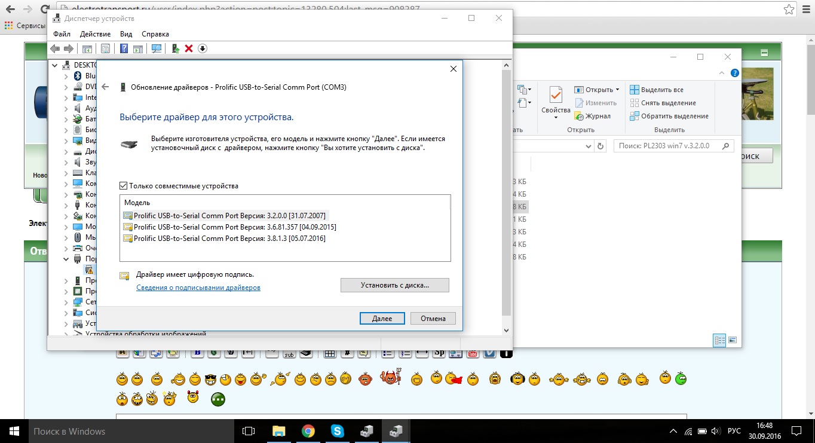815x443 pixels.
Task: Expand the DVD drives node in device tree
Action: pyautogui.click(x=66, y=87)
